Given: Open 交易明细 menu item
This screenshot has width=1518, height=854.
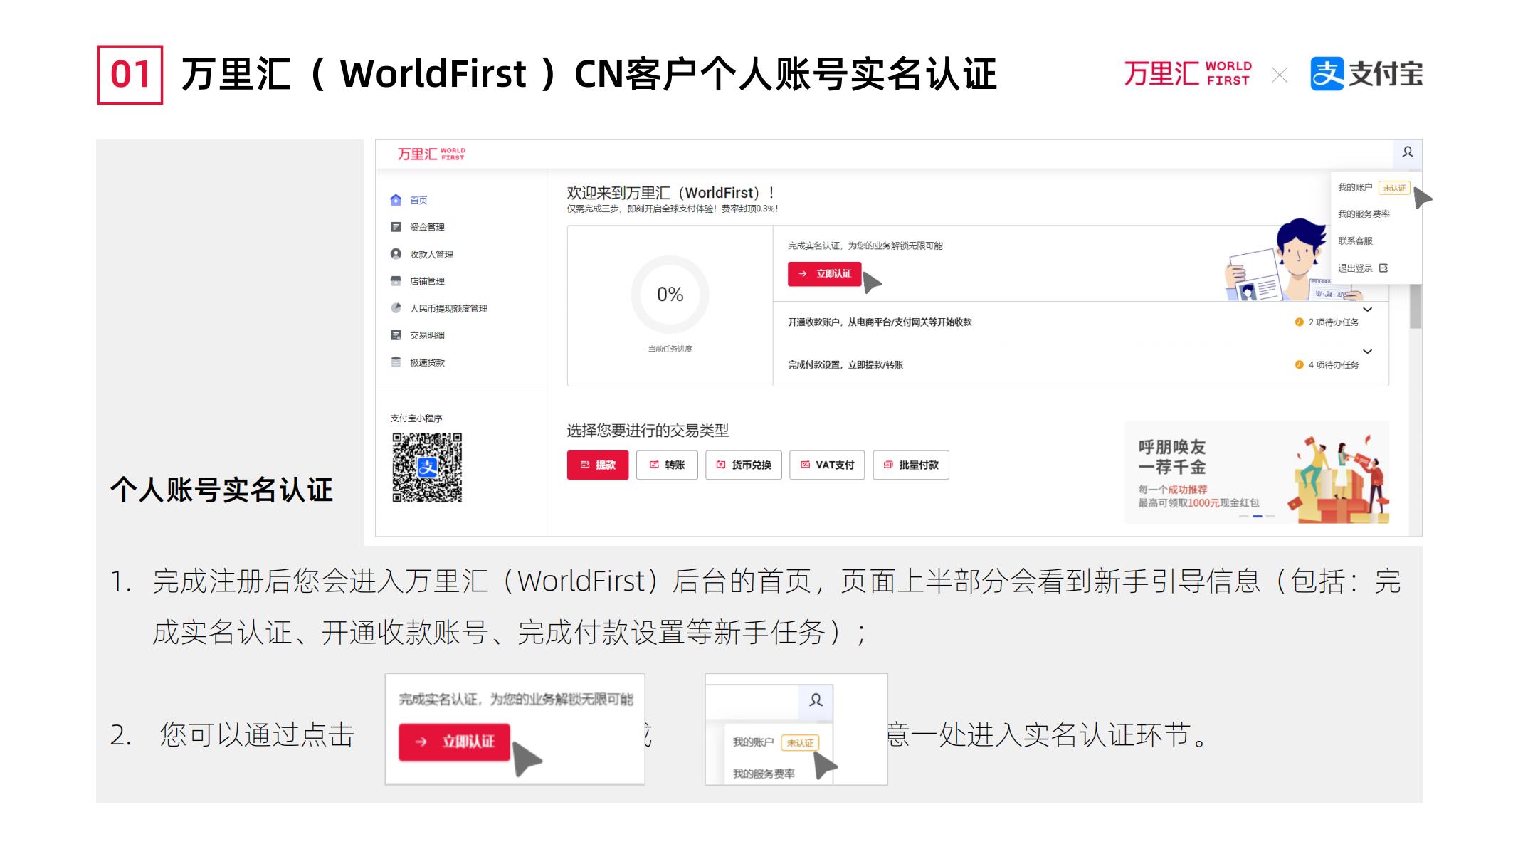Looking at the screenshot, I should click(x=427, y=335).
